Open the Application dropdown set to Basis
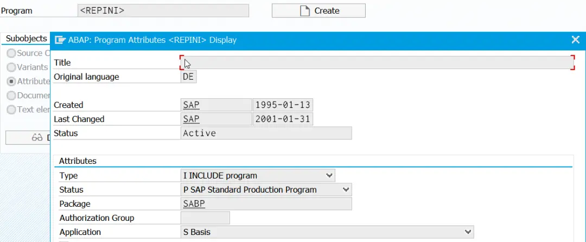 [468, 232]
